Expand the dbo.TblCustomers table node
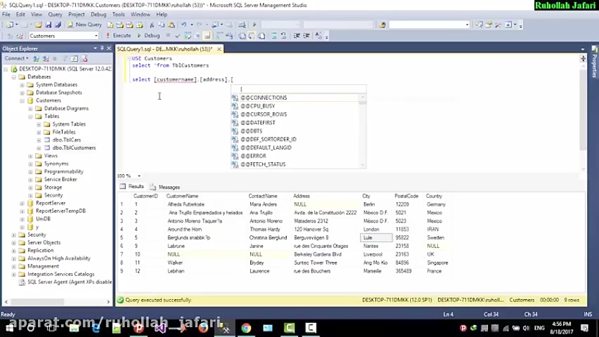 pos(39,148)
